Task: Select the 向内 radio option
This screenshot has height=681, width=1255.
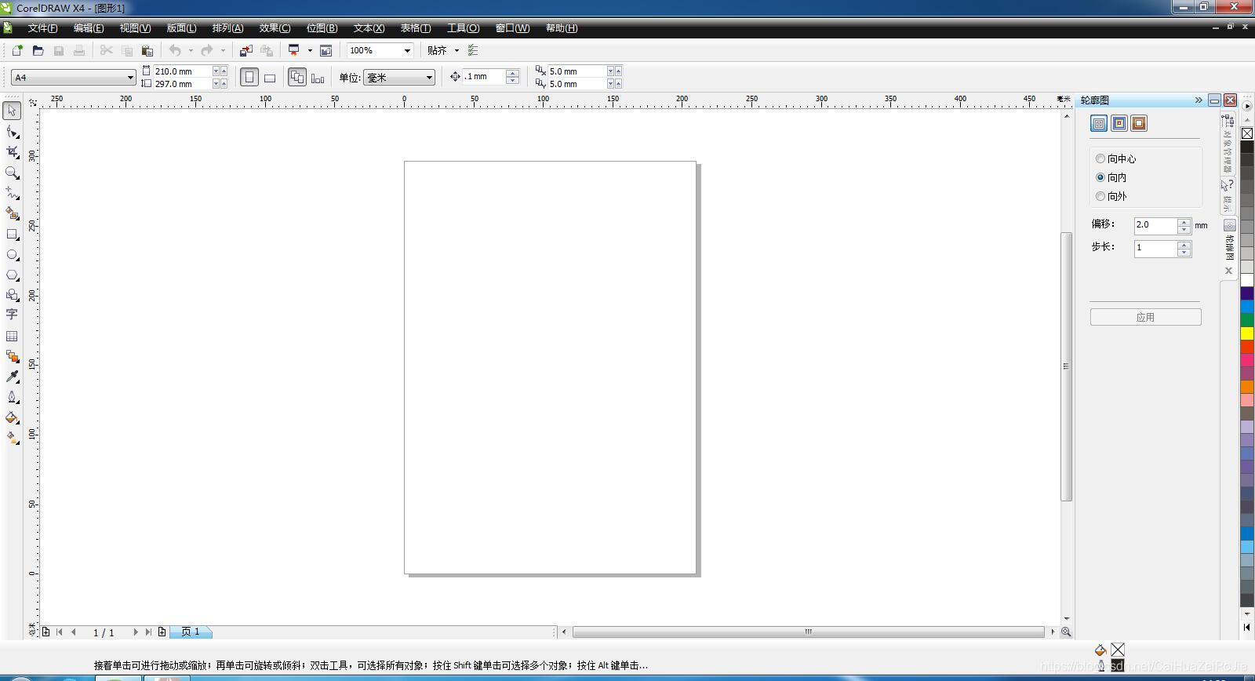Action: pos(1100,177)
